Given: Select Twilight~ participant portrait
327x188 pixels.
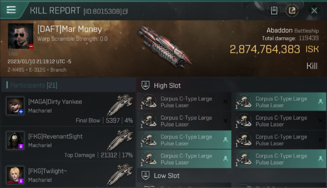Looking at the screenshot, I should pos(15,175).
